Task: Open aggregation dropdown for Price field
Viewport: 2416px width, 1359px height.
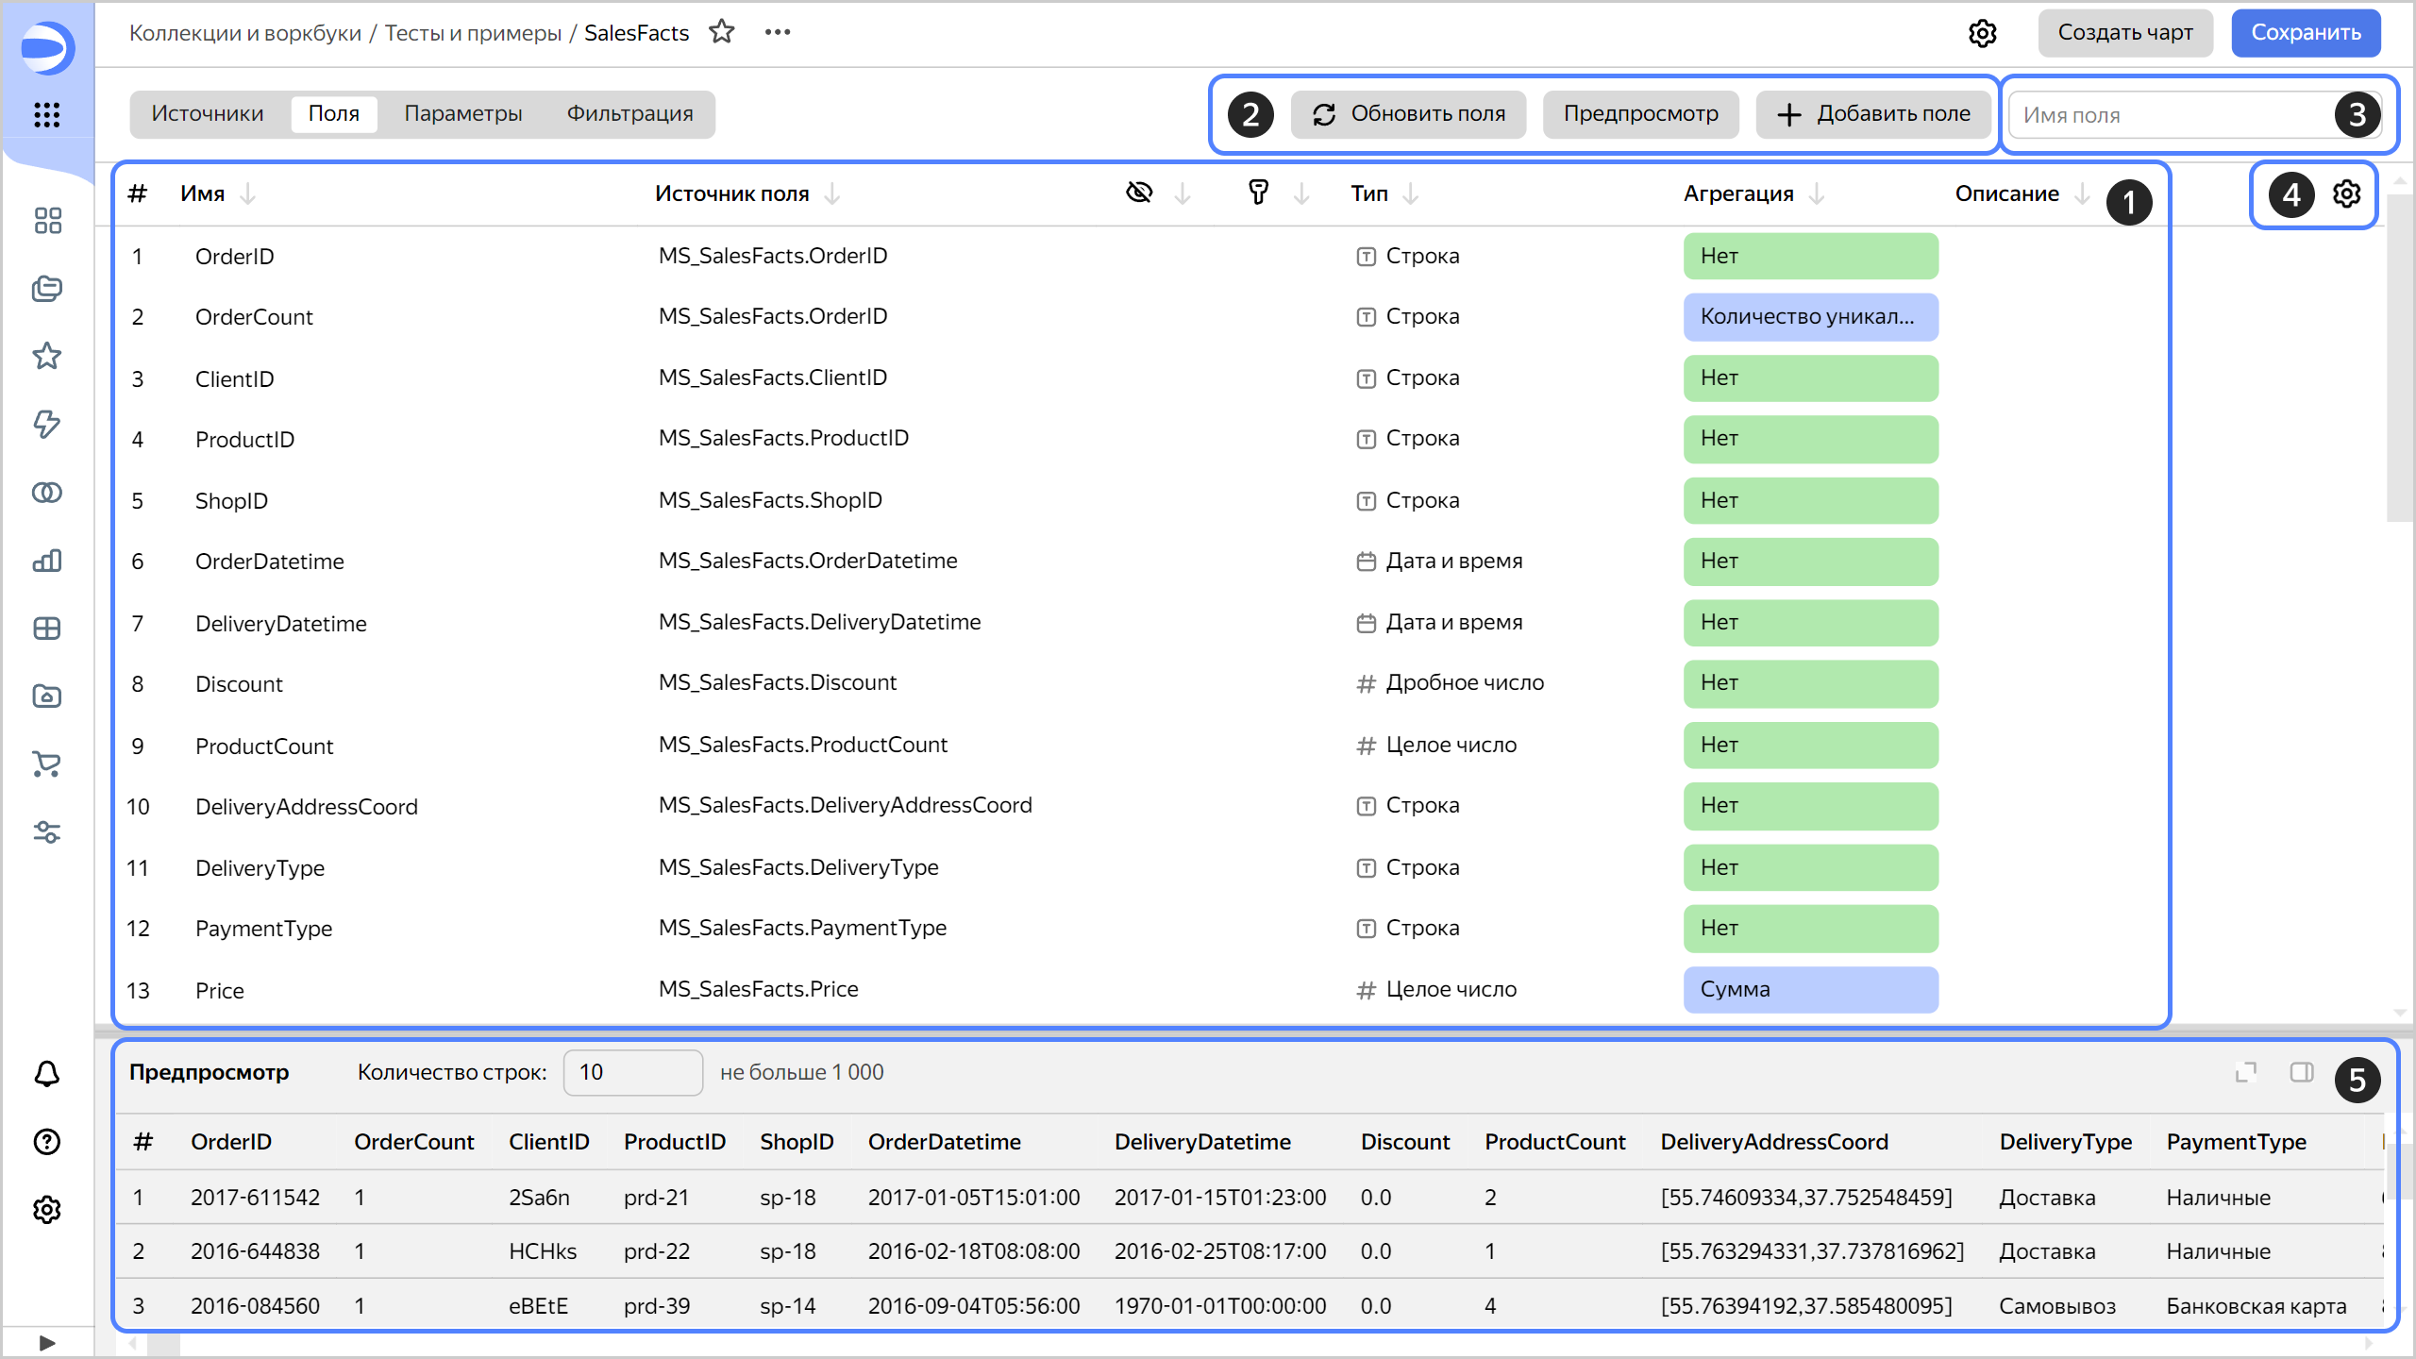Action: (x=1810, y=989)
